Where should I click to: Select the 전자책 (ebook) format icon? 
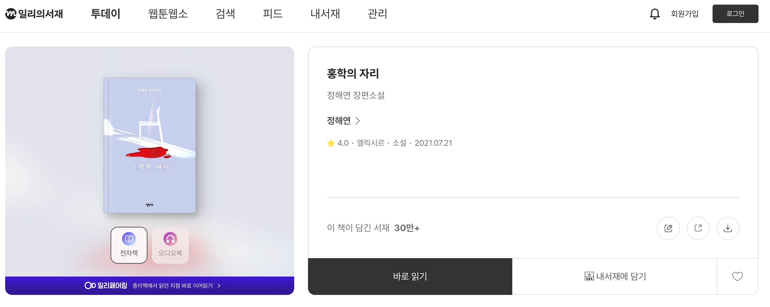128,245
